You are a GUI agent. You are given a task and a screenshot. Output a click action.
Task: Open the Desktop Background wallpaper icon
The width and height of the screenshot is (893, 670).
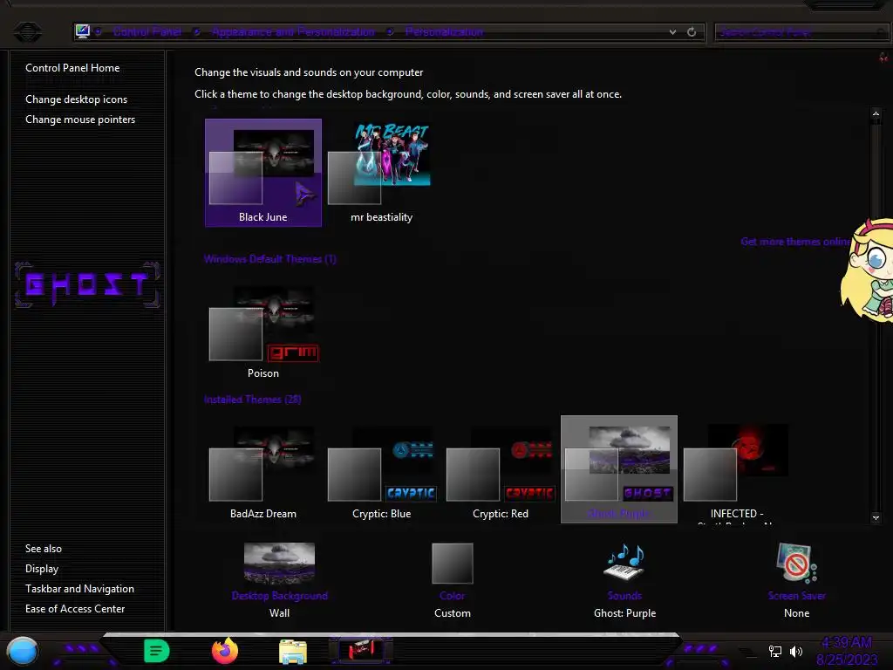pyautogui.click(x=279, y=563)
